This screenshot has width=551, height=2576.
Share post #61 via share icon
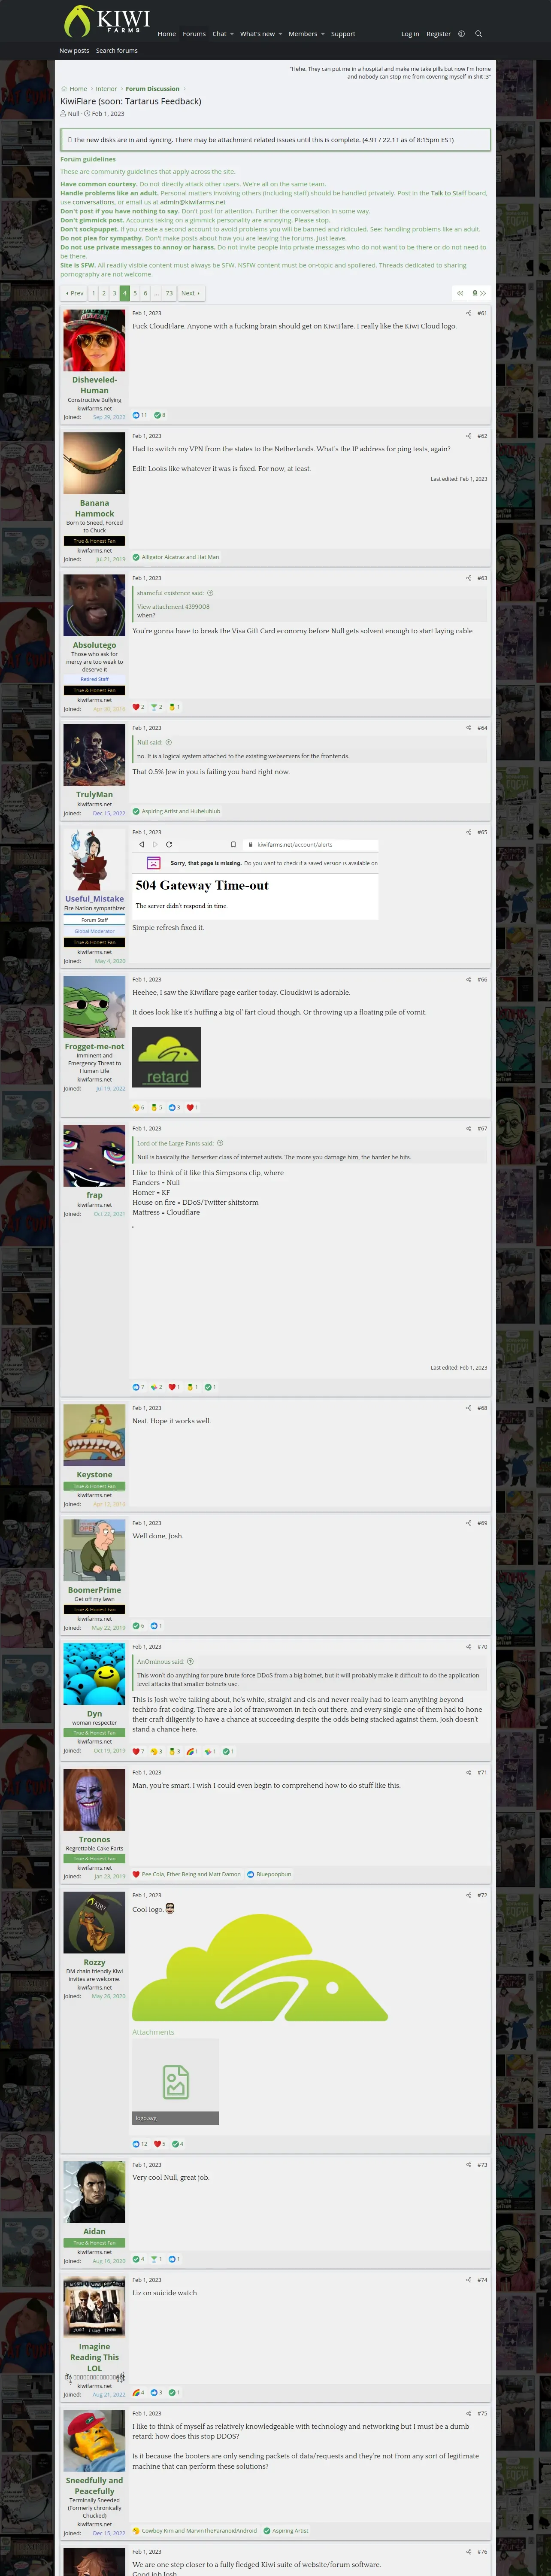click(468, 313)
